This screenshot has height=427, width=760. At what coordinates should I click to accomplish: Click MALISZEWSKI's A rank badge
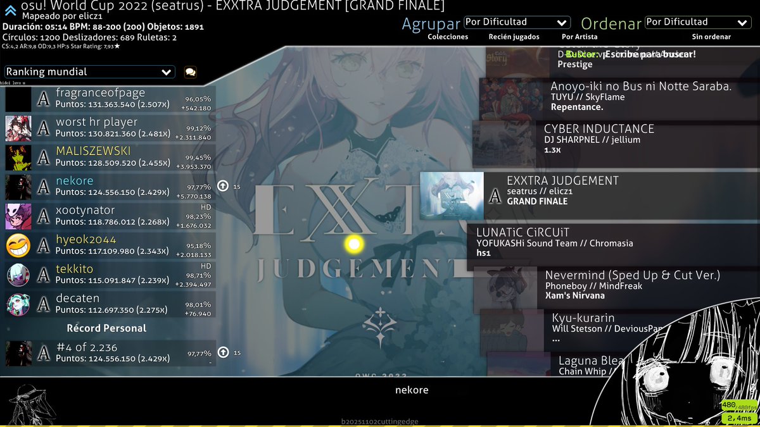click(x=43, y=157)
